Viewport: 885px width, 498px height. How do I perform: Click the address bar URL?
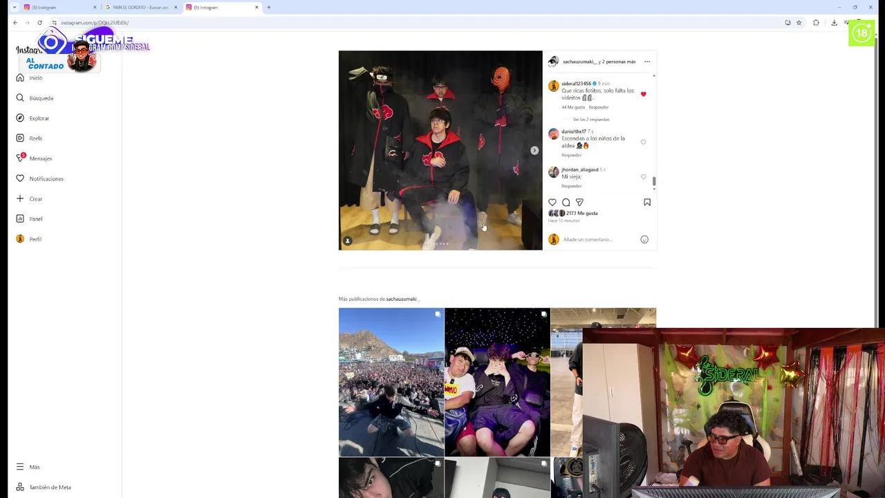pos(95,23)
